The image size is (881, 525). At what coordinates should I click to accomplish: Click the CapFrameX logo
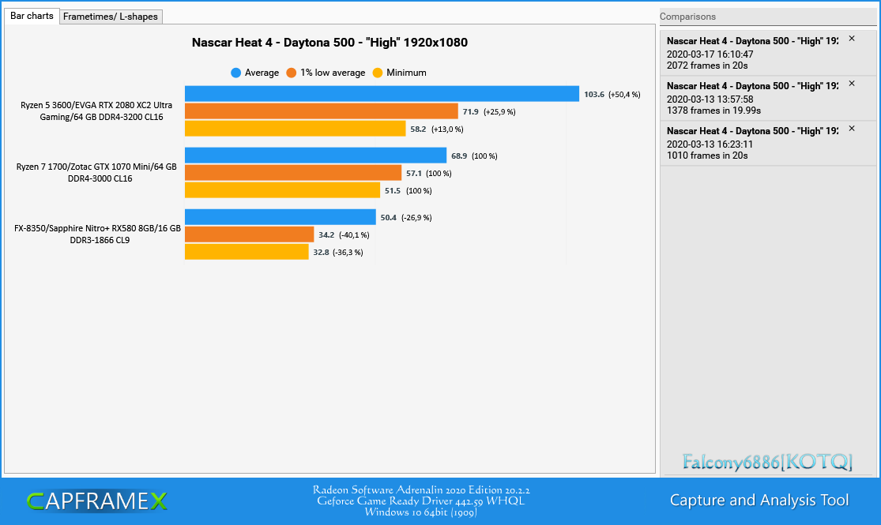click(x=96, y=501)
